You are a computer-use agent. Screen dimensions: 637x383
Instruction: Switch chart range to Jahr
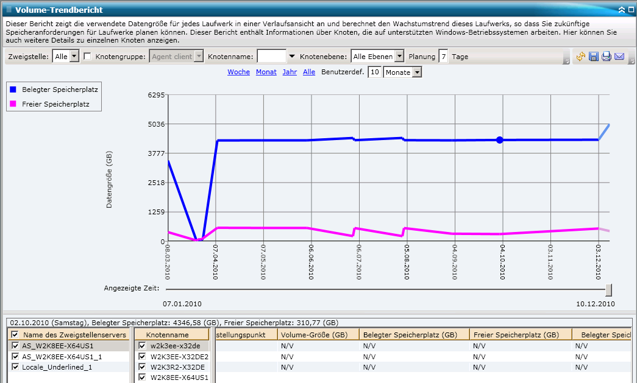290,72
